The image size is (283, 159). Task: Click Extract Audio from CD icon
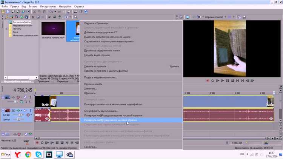tap(17, 17)
